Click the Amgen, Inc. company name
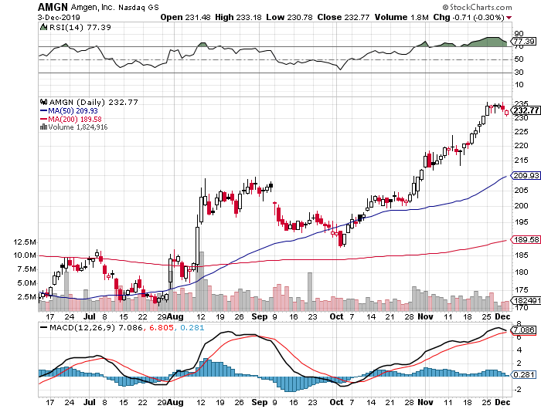This screenshot has height=409, width=541. click(x=93, y=7)
